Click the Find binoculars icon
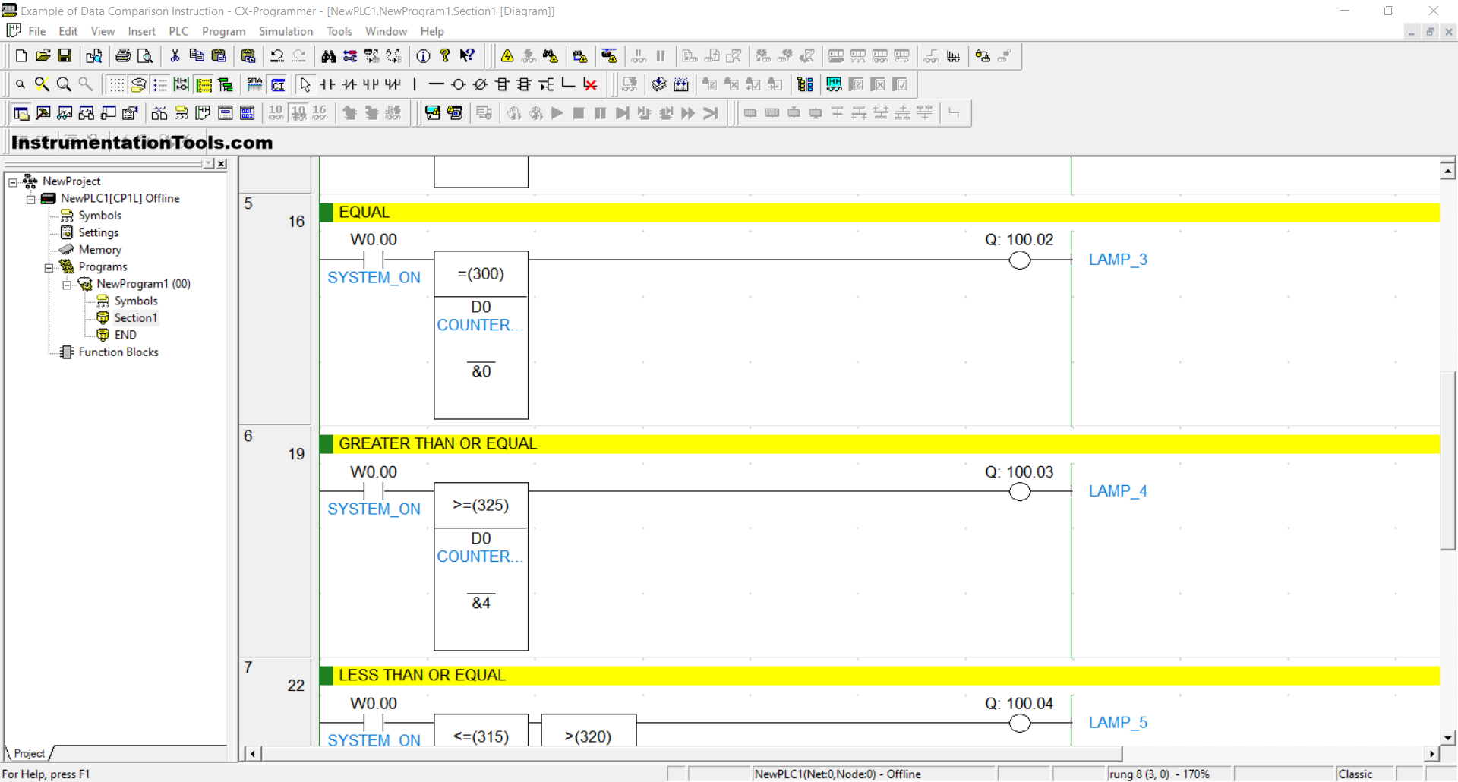This screenshot has width=1458, height=782. pos(328,55)
